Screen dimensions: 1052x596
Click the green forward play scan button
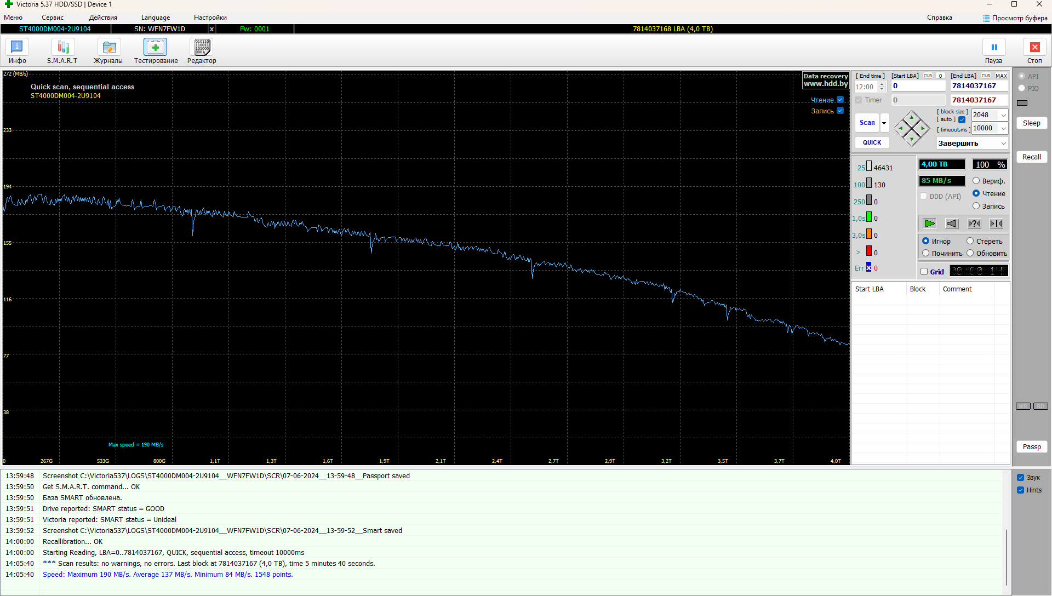930,224
